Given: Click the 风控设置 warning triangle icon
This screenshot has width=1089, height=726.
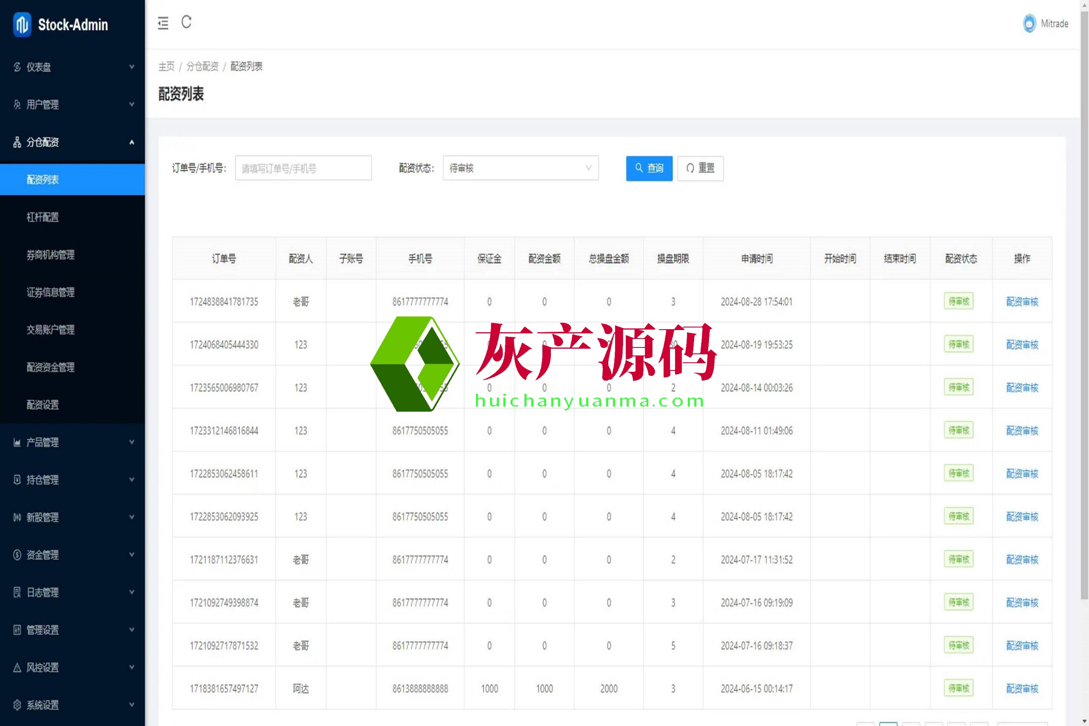Looking at the screenshot, I should tap(17, 668).
